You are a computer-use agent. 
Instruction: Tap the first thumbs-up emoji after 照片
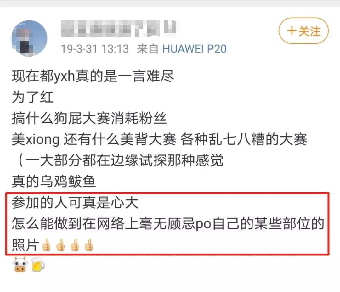(x=46, y=245)
